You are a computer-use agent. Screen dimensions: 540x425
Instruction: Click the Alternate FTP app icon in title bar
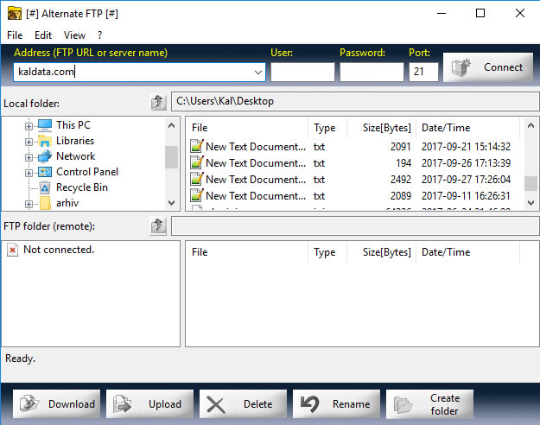(15, 14)
